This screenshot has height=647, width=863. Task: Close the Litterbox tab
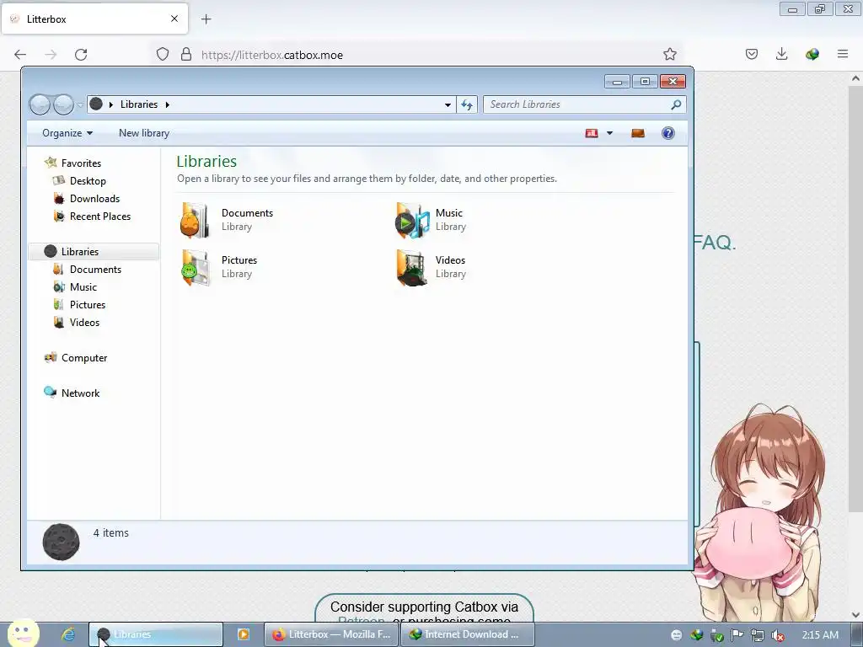pyautogui.click(x=174, y=19)
